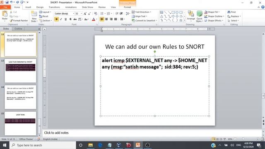The image size is (265, 149).
Task: Toggle Underline formatting
Action: [x=65, y=19]
